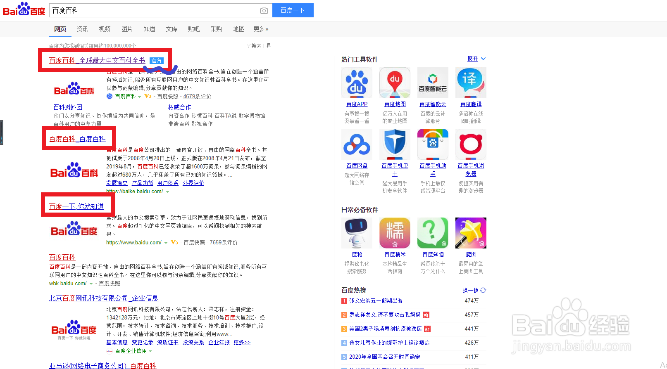
Task: Click the 百度网盘 cloud icon
Action: [x=357, y=144]
